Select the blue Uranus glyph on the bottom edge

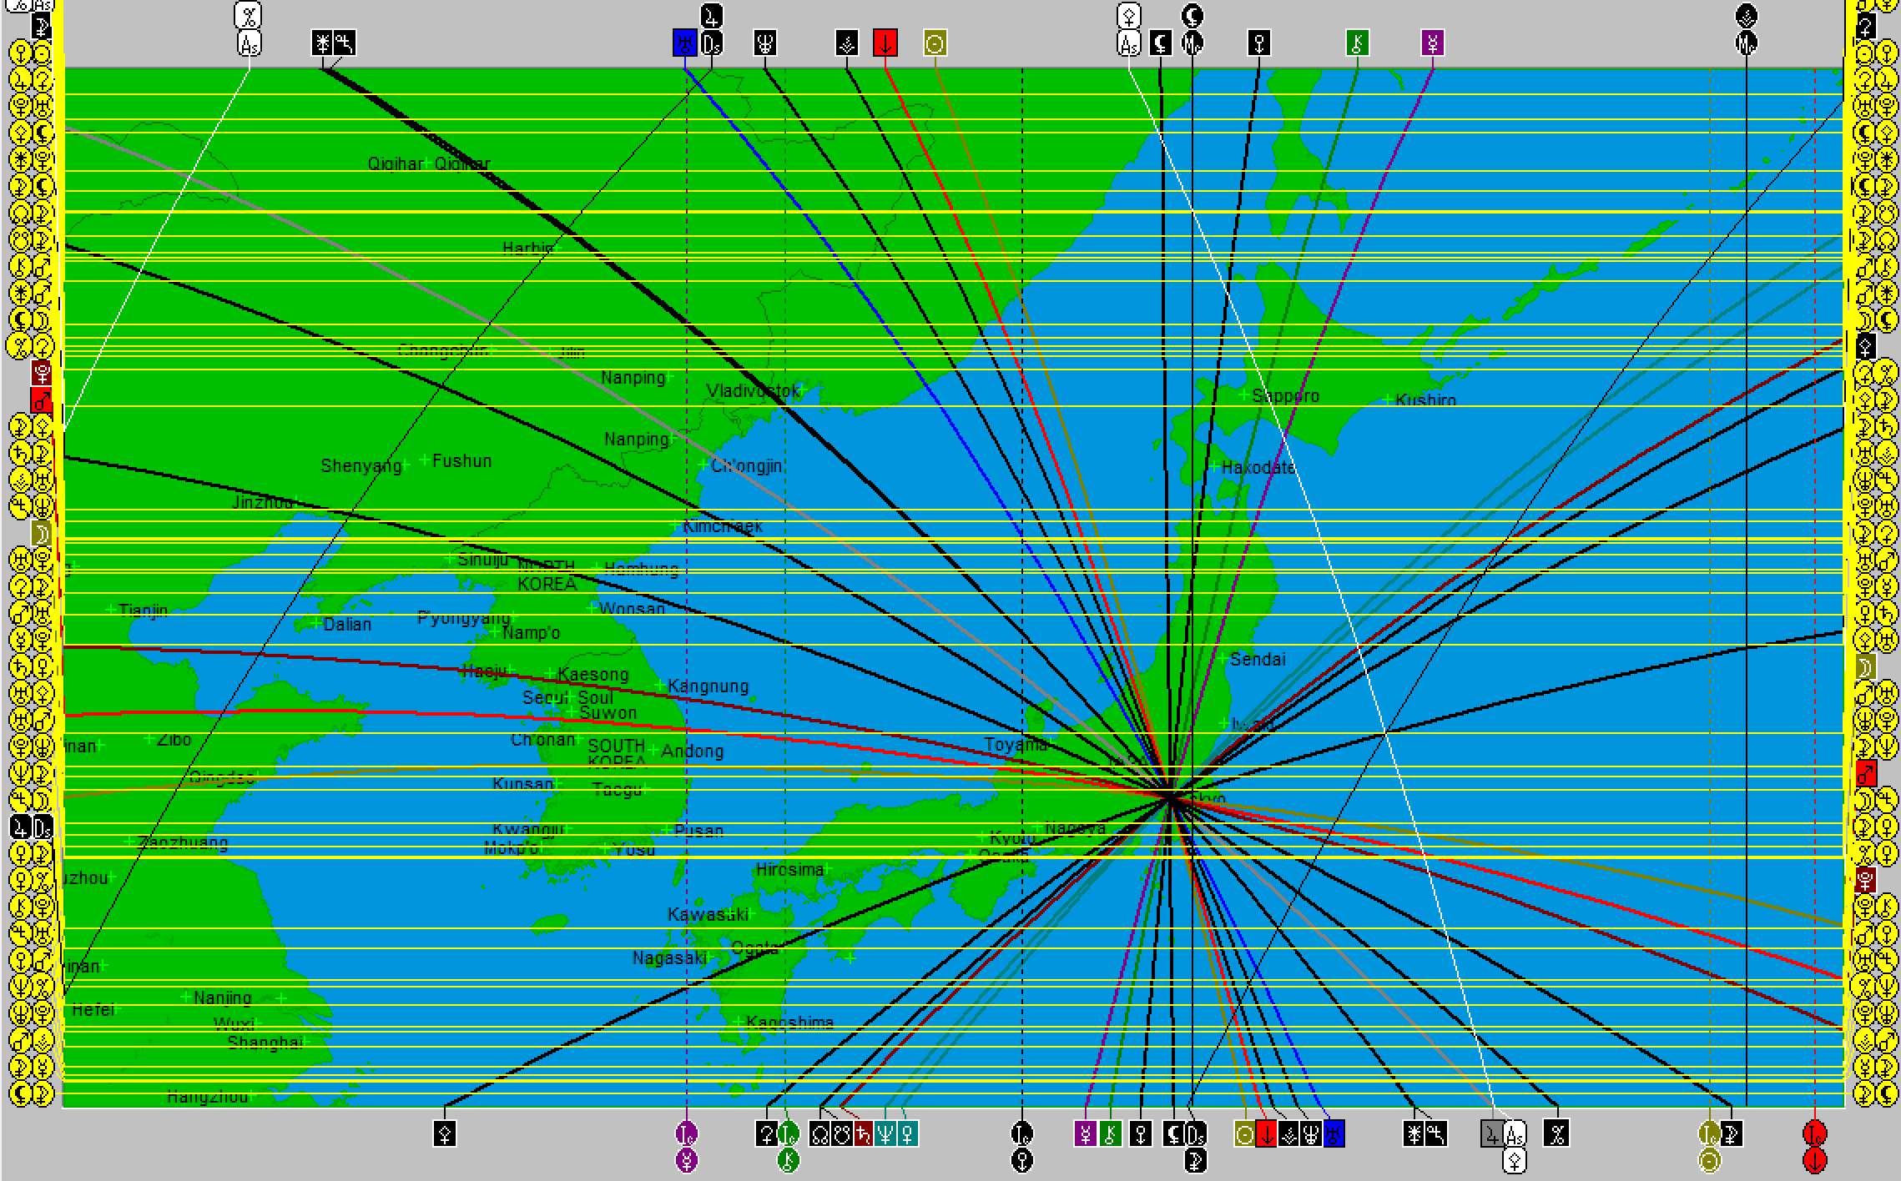click(1334, 1133)
